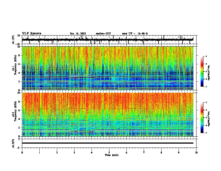Click inside the ch.2 spectrogram panel
The height and width of the screenshot is (171, 221).
coord(108,115)
